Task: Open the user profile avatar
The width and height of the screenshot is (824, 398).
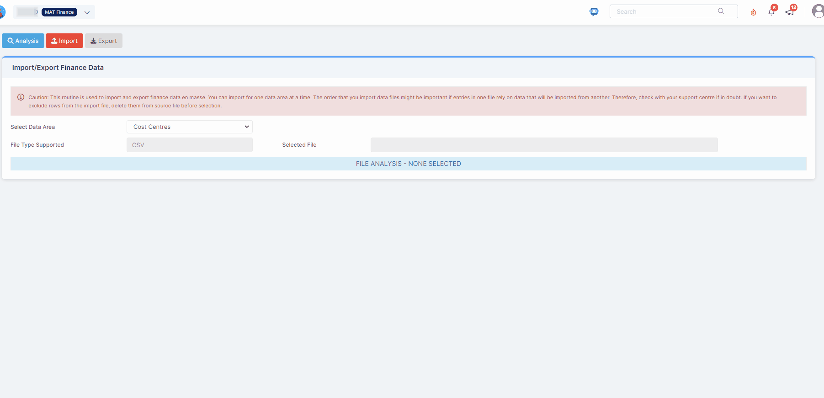Action: 818,11
